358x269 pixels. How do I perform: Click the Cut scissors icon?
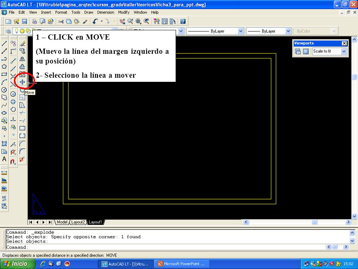(61, 22)
